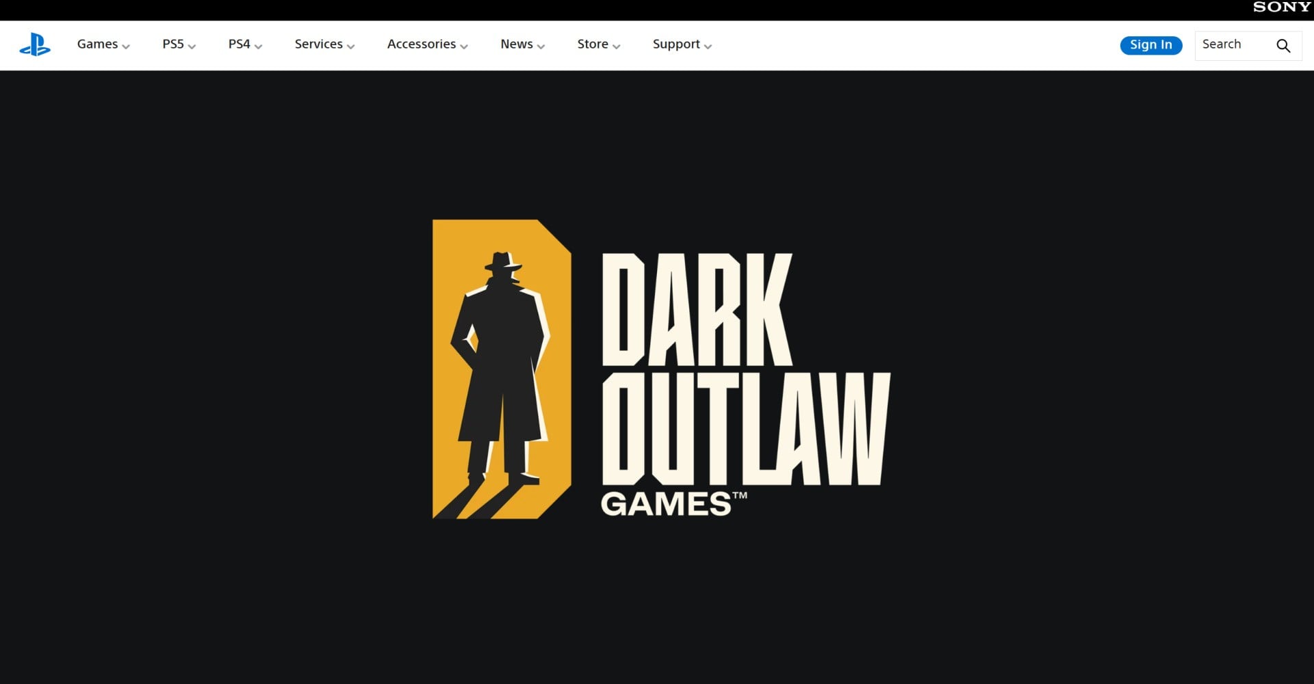Open the Services menu
Screen dimensions: 1314x684
[324, 44]
